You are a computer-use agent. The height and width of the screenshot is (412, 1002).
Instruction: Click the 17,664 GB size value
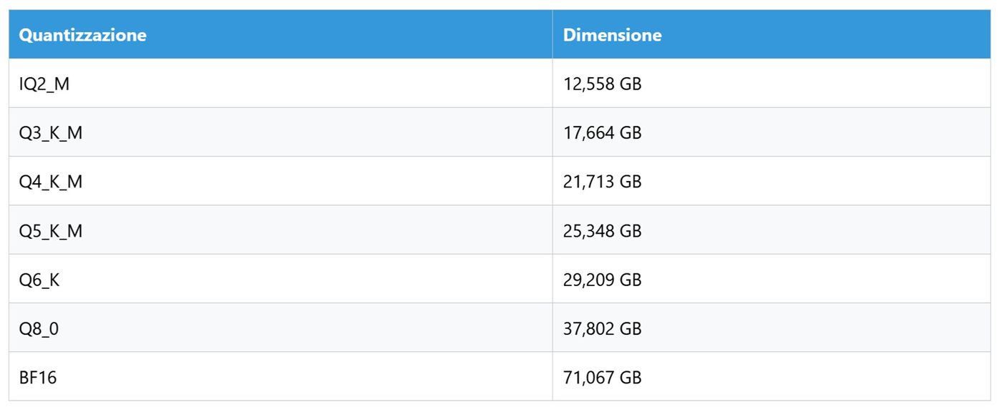pyautogui.click(x=602, y=132)
